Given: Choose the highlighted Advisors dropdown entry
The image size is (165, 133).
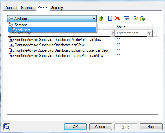Looking at the screenshot, I should (52, 30).
